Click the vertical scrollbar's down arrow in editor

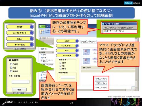pos(136,88)
